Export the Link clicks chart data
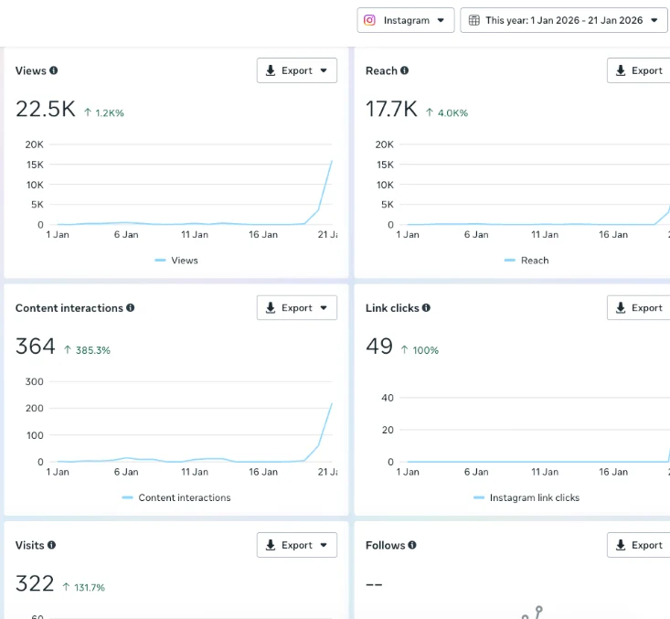The width and height of the screenshot is (670, 619). [x=639, y=308]
